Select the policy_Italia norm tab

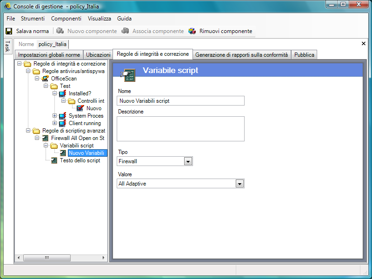pyautogui.click(x=53, y=44)
